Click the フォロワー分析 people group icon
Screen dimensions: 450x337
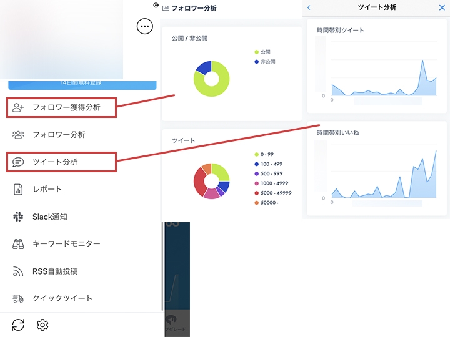coord(19,135)
